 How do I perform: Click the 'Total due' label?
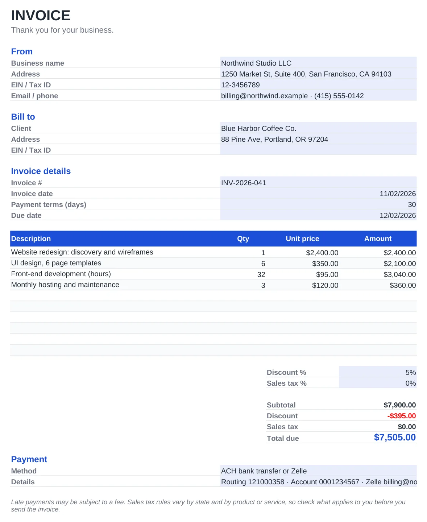(x=283, y=438)
